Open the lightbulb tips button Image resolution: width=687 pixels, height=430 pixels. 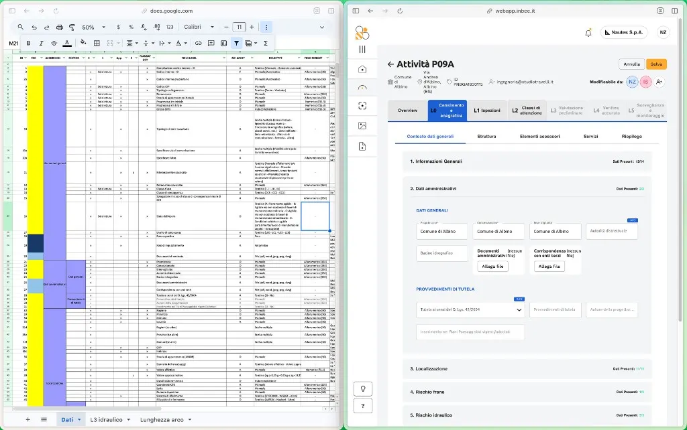[x=363, y=388]
